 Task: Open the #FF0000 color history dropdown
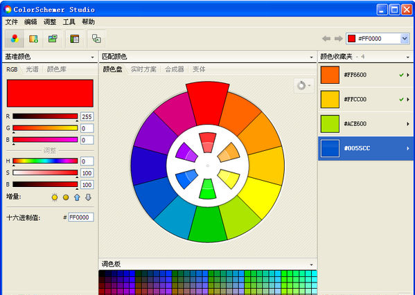405,39
